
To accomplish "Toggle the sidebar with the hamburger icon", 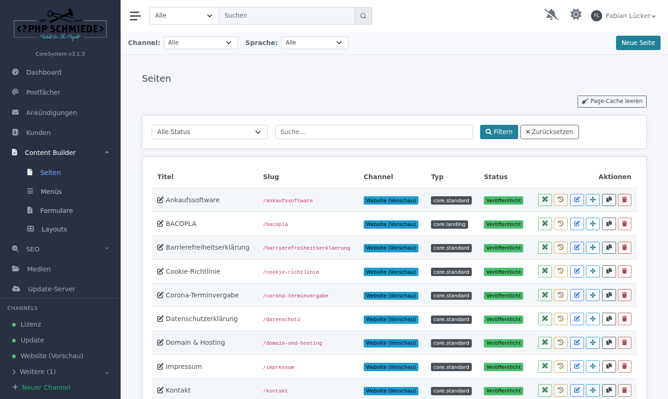I will pos(135,16).
